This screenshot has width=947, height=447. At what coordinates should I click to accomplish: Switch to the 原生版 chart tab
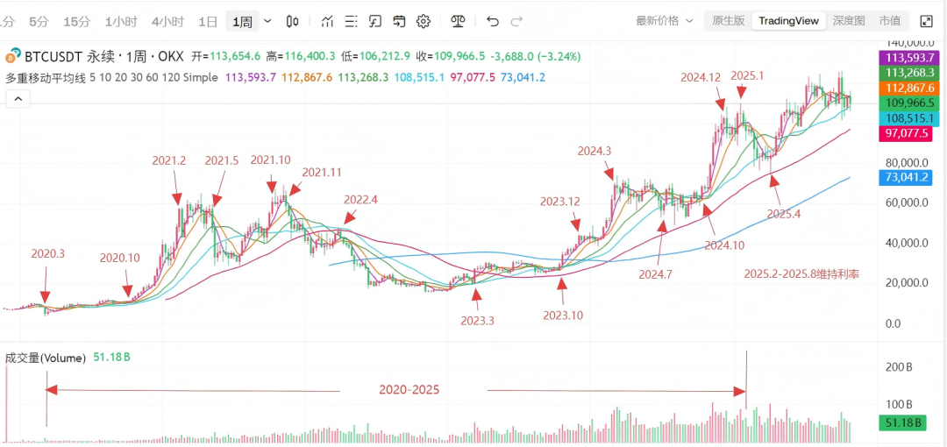coord(728,20)
